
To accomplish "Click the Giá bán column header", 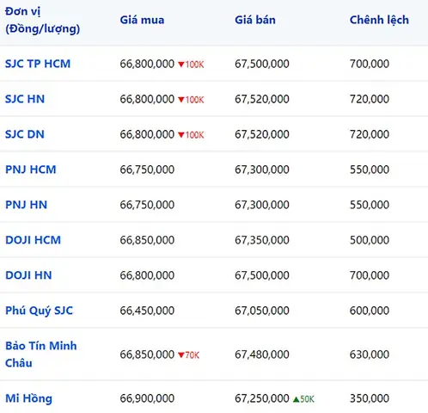I will [255, 20].
